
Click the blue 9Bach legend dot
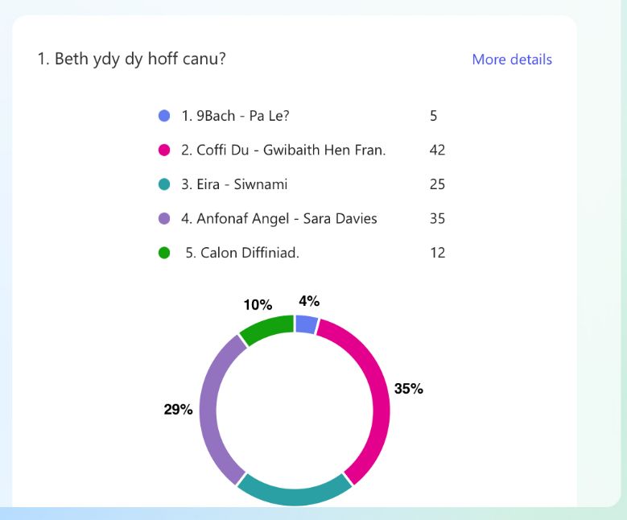[164, 116]
